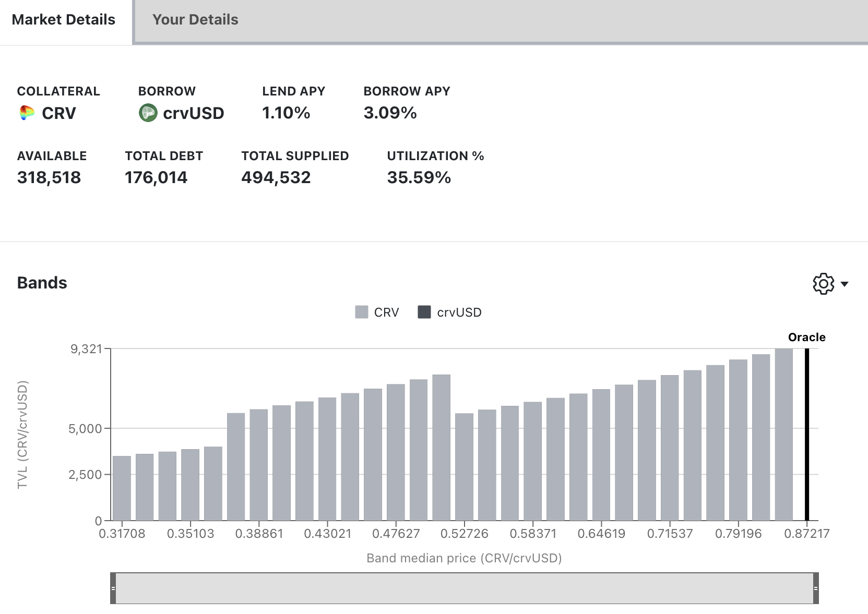Image resolution: width=868 pixels, height=614 pixels.
Task: Toggle crvUSD series via its legend swatch
Action: [424, 312]
